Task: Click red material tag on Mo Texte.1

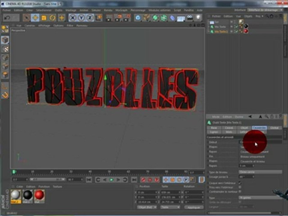Action: click(246, 31)
